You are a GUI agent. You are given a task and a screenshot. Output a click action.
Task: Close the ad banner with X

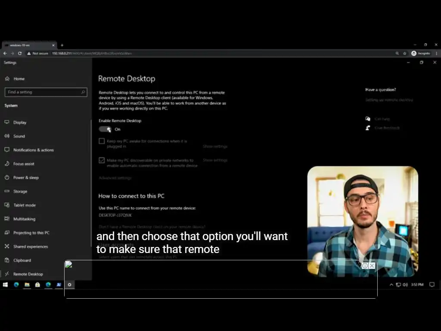[x=372, y=265]
